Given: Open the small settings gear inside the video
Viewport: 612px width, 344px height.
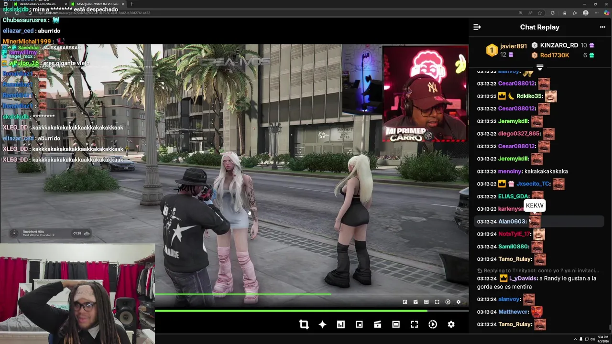Looking at the screenshot, I should (x=459, y=302).
